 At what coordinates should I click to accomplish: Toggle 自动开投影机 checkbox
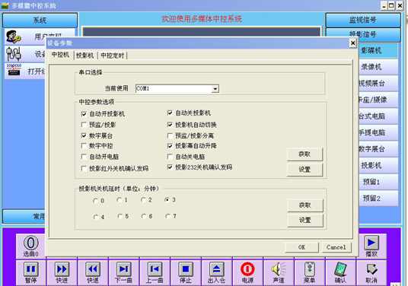click(x=84, y=114)
